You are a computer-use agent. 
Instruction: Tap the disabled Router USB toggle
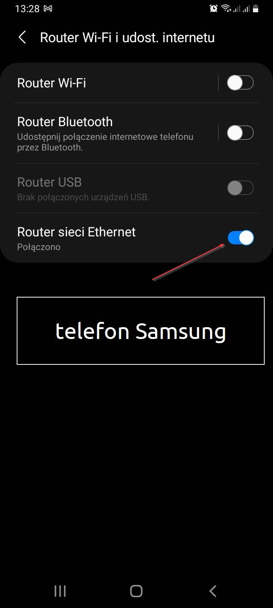[240, 188]
